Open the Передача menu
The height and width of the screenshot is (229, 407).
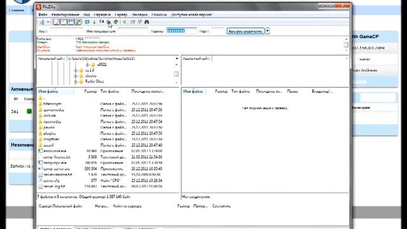(x=102, y=15)
